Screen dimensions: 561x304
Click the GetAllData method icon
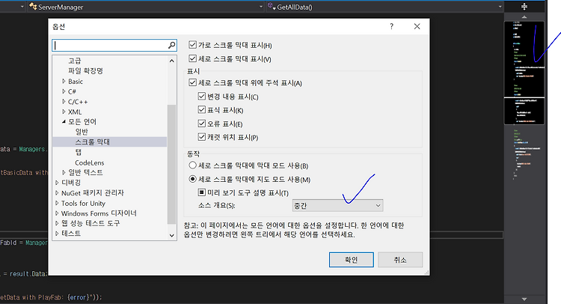(272, 7)
